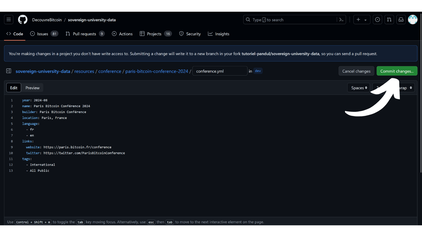
Task: Switch to the Pull requests tab
Action: 85,34
